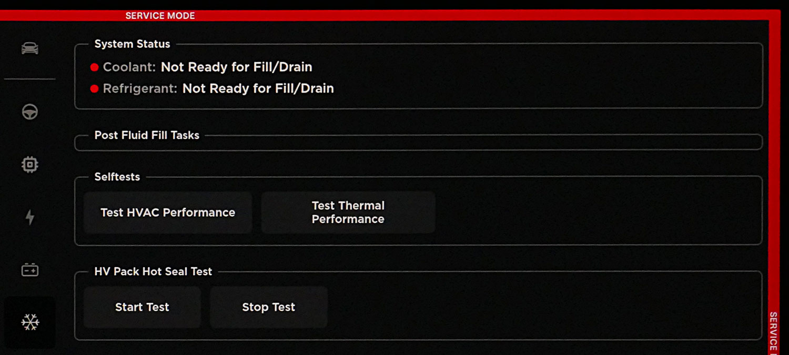
Task: Run the Test Thermal Performance selftest
Action: point(348,212)
